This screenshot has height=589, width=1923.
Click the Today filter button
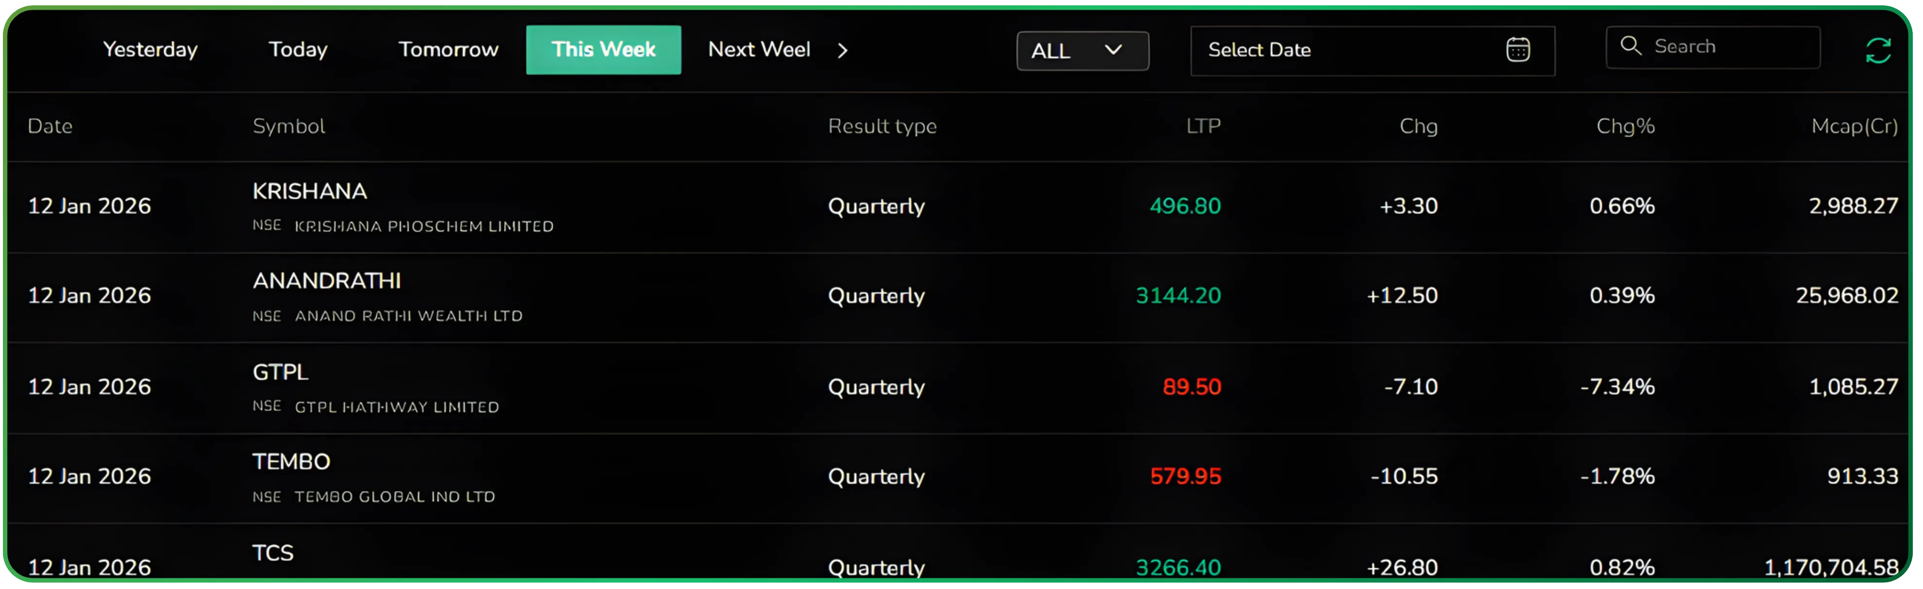tap(297, 49)
